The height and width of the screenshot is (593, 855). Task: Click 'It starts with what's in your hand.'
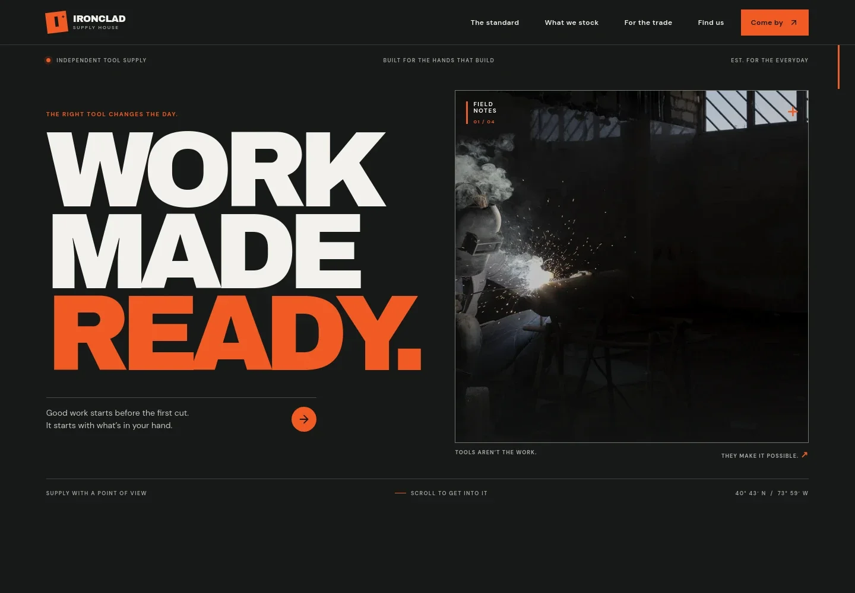point(109,425)
